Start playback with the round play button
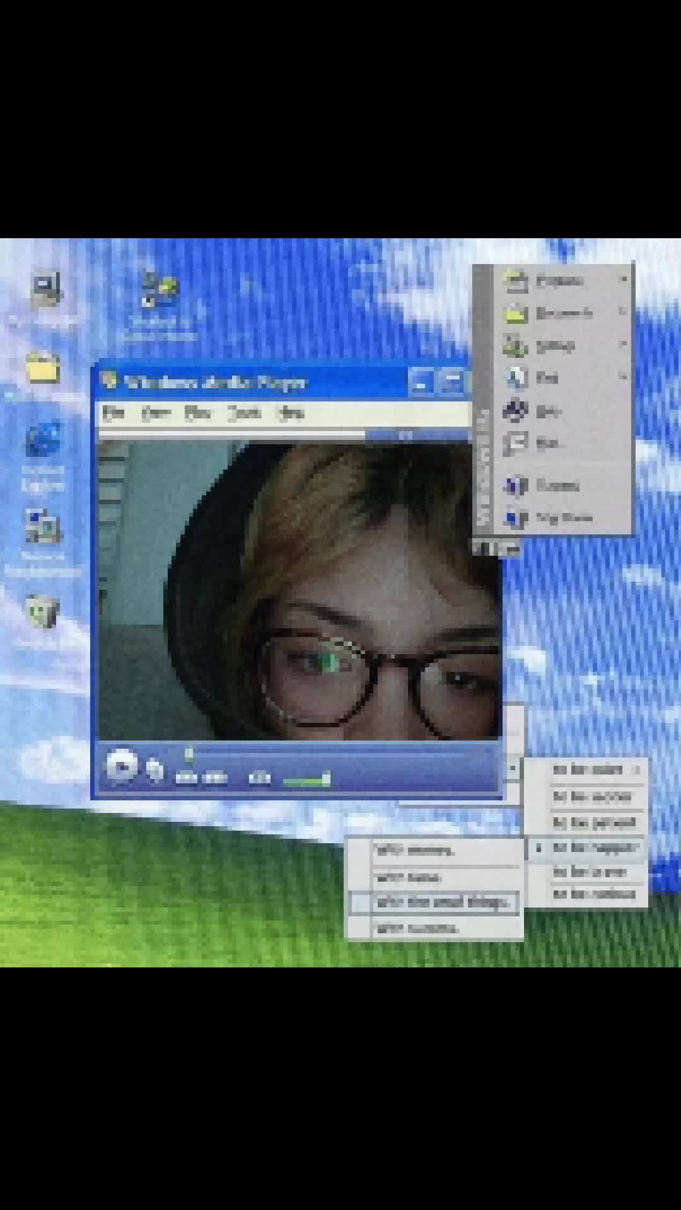The width and height of the screenshot is (681, 1210). pyautogui.click(x=121, y=767)
